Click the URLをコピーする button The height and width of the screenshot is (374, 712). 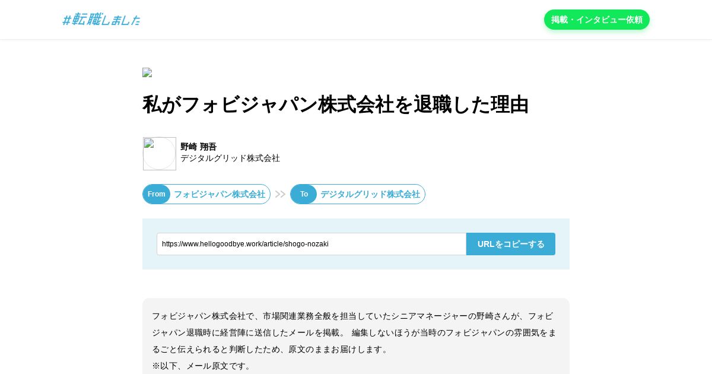point(511,244)
